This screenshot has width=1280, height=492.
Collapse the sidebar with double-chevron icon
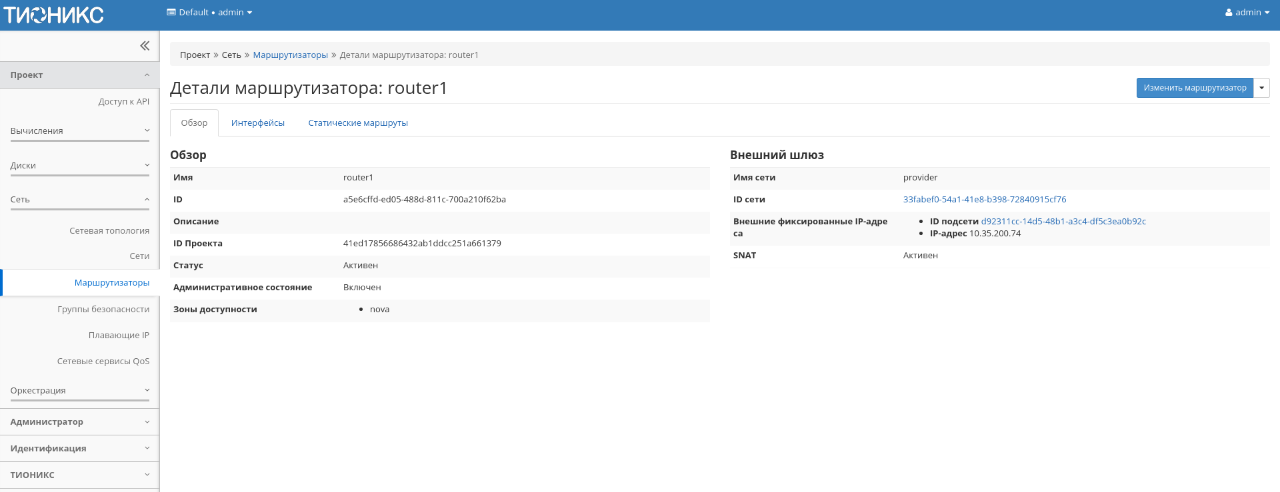pos(145,46)
